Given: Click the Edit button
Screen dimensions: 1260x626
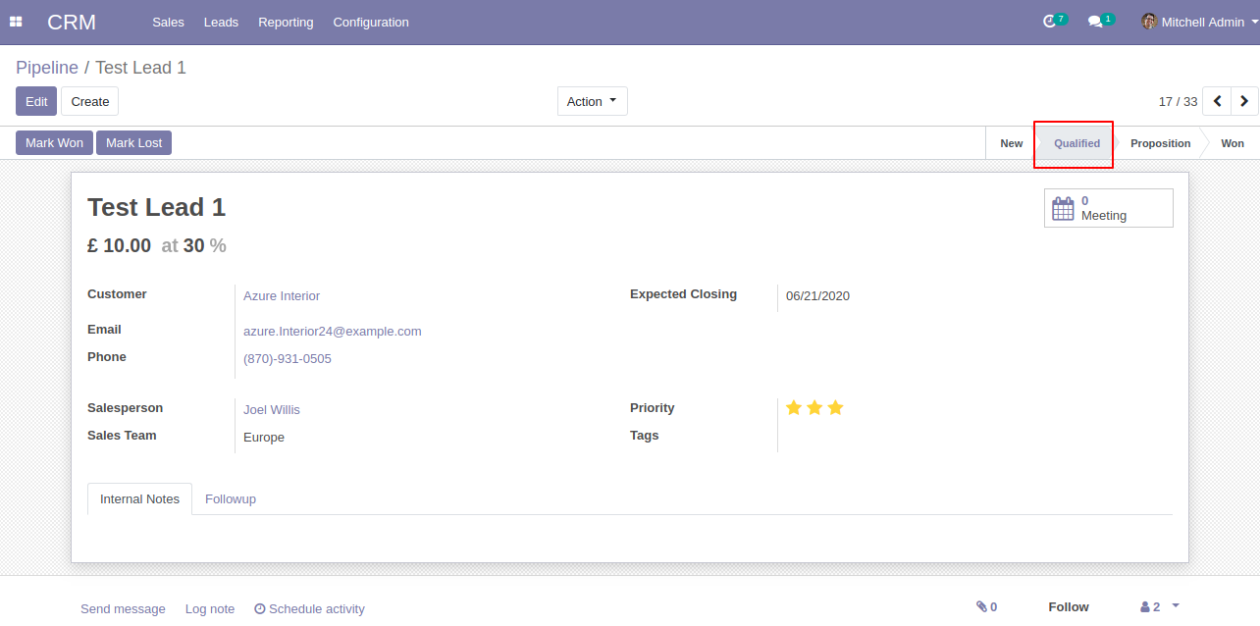Looking at the screenshot, I should [36, 101].
